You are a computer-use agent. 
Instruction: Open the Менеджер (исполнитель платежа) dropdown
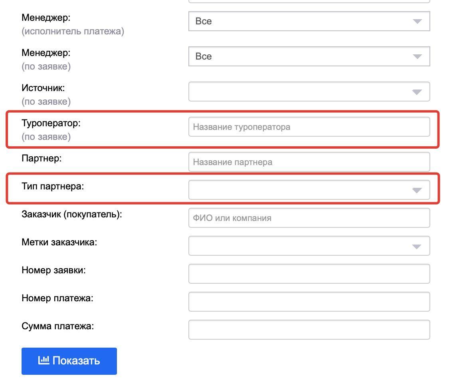(x=309, y=21)
